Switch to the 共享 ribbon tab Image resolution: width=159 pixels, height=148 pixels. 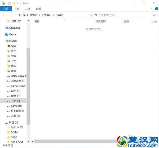[28, 9]
